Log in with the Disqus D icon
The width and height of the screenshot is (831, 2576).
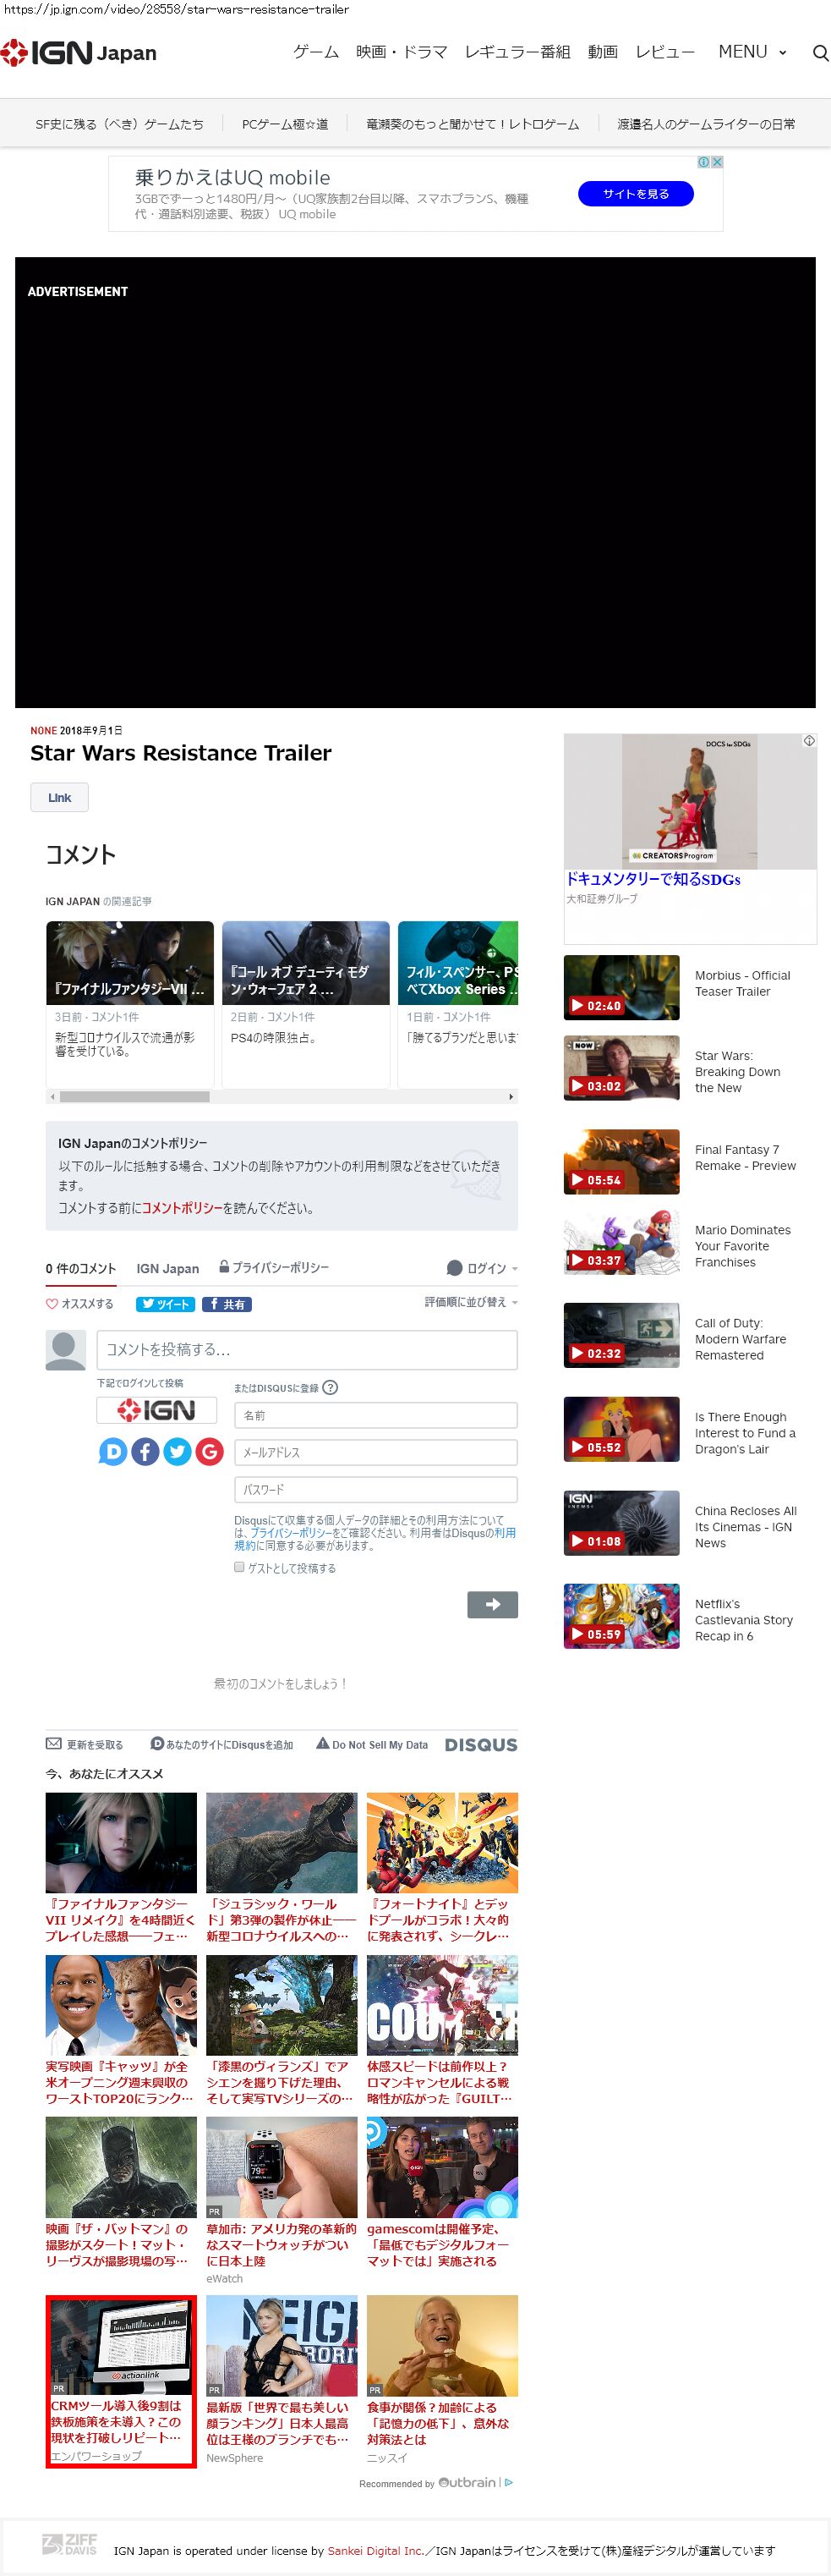[113, 1451]
